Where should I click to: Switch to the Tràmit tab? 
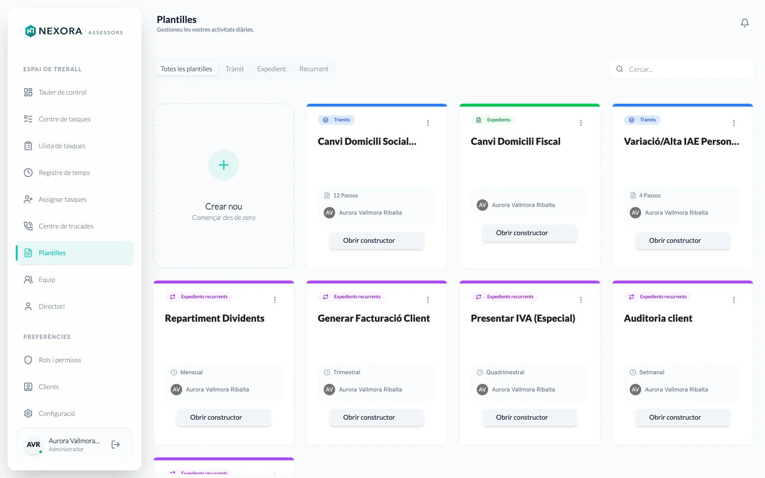click(x=235, y=69)
